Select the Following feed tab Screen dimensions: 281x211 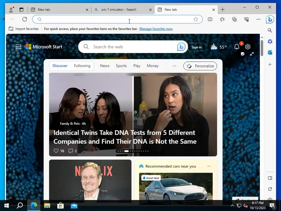coord(82,66)
